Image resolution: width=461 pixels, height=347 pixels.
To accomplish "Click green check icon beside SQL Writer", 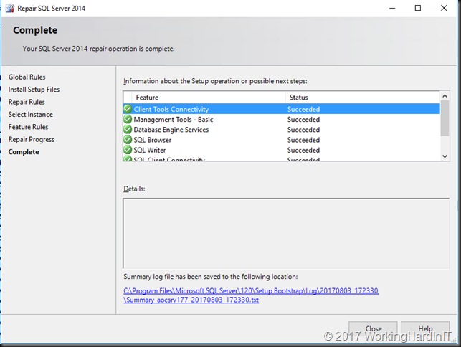I will [x=128, y=150].
